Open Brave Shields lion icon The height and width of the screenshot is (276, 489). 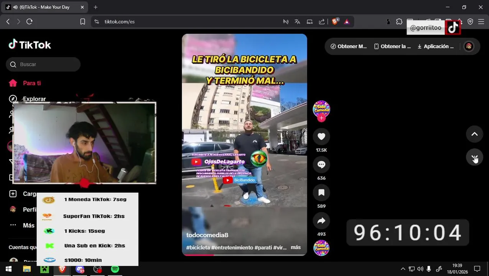click(335, 21)
